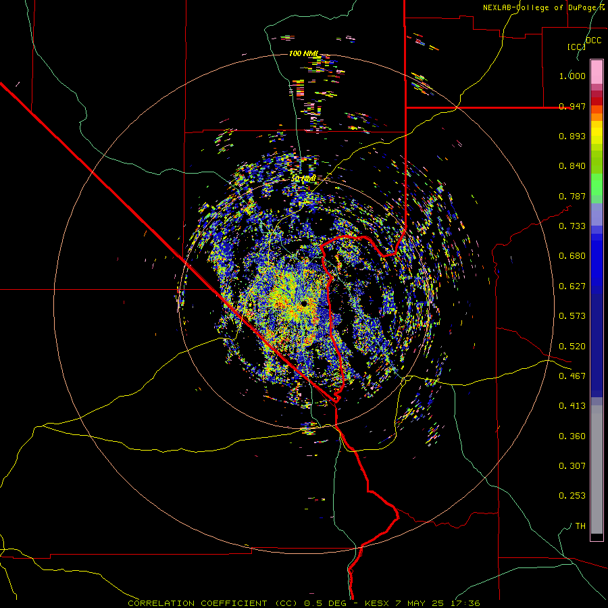Viewport: 608px width, 608px height.
Task: Click the 0.787 color scale value
Action: point(572,196)
